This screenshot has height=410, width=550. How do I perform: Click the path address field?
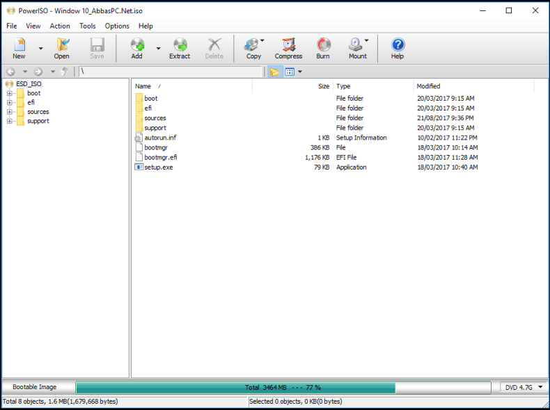pos(171,72)
